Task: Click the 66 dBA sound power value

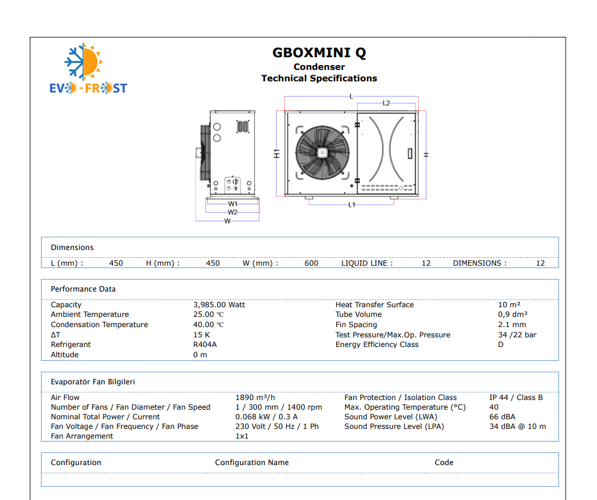Action: 502,417
